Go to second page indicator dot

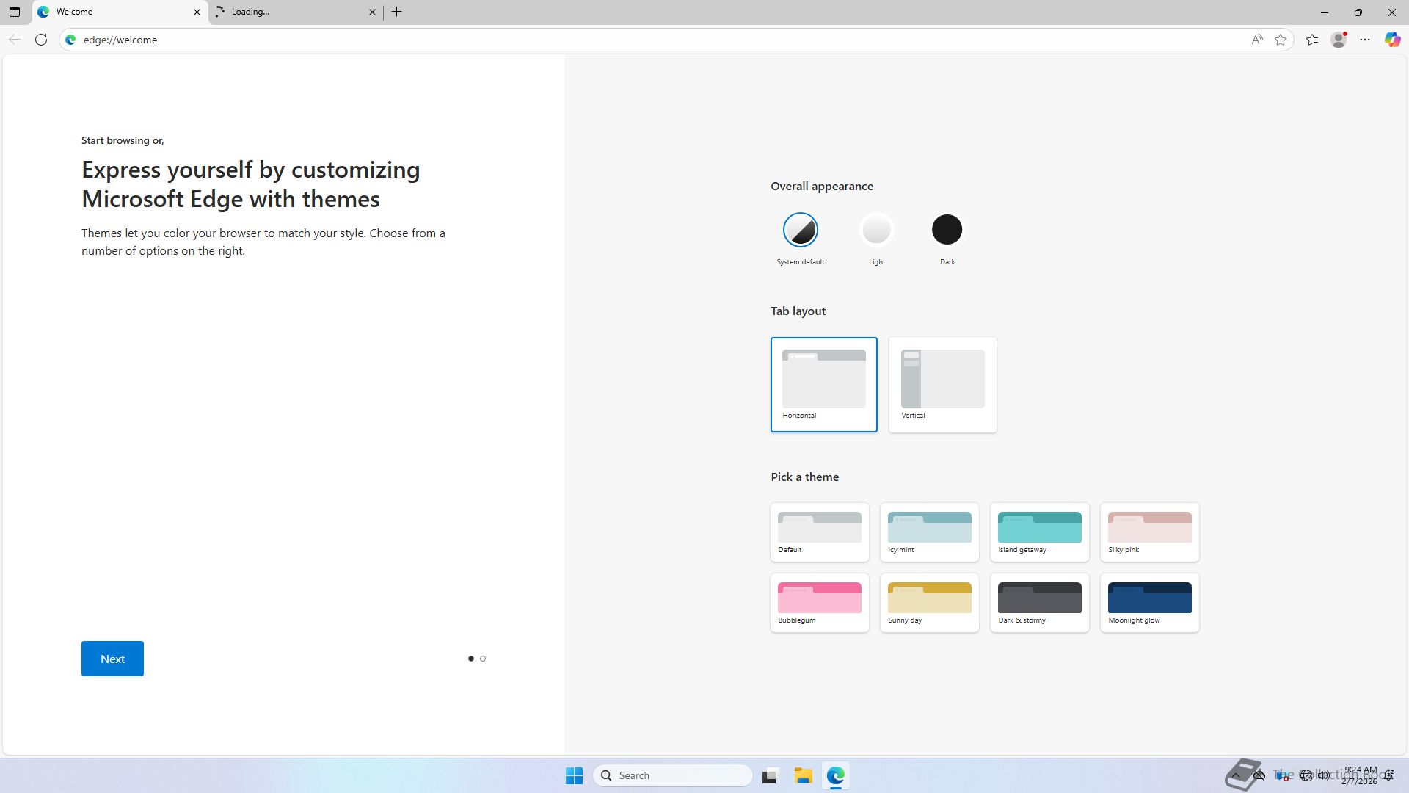click(483, 659)
